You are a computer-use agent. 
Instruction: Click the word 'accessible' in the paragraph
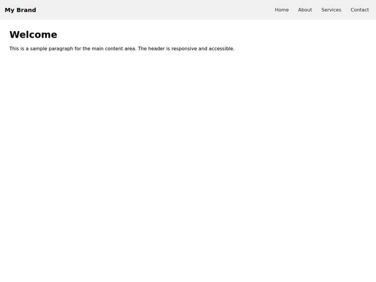221,48
